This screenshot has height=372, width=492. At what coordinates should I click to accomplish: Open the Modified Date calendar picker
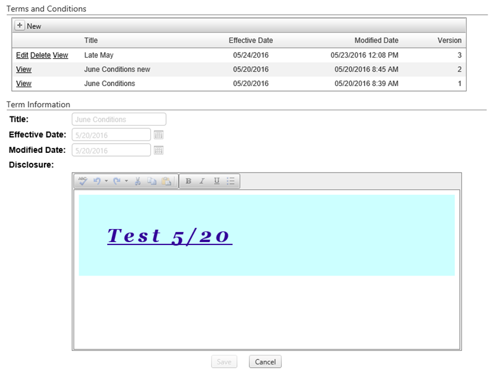(x=158, y=150)
